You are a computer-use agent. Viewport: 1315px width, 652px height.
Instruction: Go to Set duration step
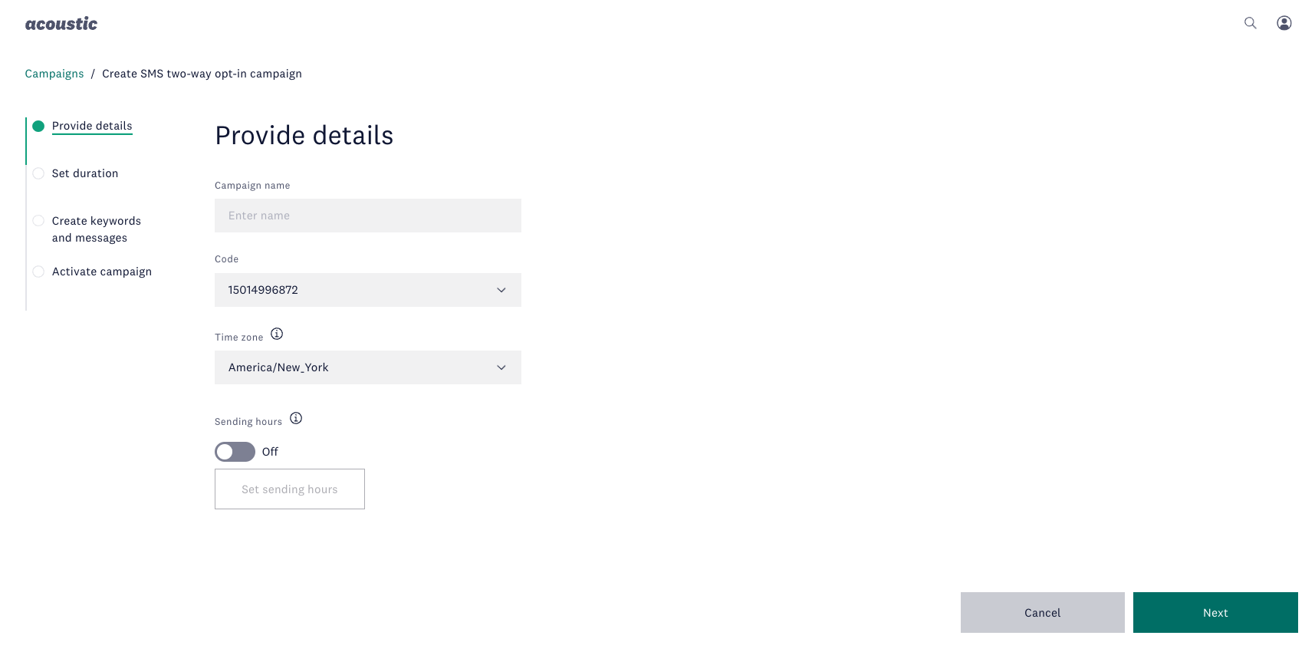(x=85, y=173)
